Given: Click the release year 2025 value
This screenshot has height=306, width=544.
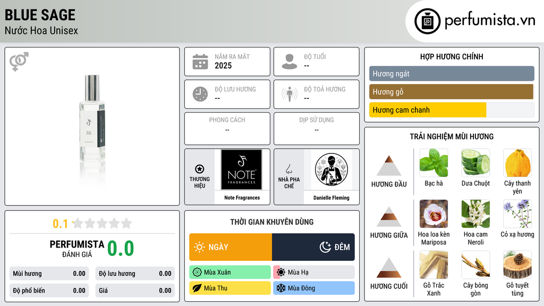Looking at the screenshot, I should coord(223,65).
